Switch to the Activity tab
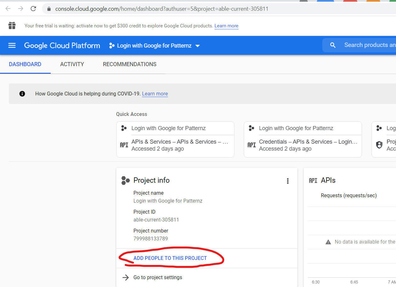The width and height of the screenshot is (396, 287). tap(72, 64)
